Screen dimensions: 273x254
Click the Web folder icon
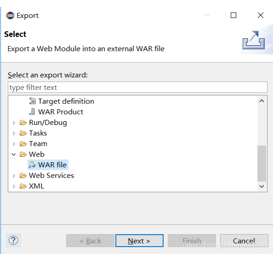(23, 154)
